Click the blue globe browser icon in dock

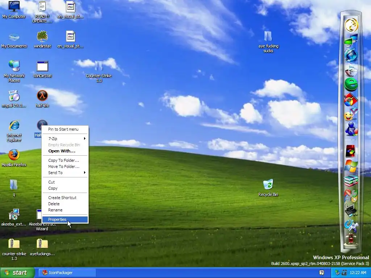[351, 55]
